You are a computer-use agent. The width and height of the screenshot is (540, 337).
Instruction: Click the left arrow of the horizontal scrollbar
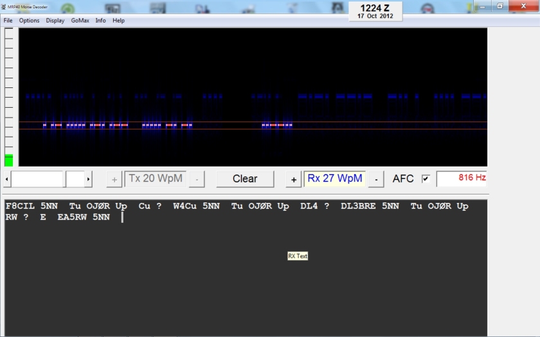[7, 179]
